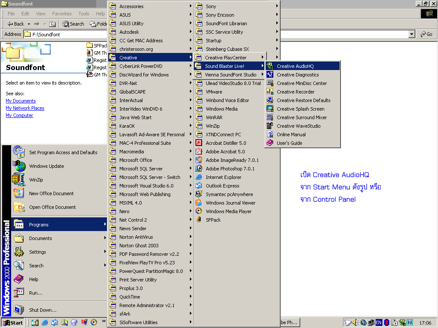Open Adobe ImageReady 7.0.1
This screenshot has width=438, height=328.
[x=237, y=160]
